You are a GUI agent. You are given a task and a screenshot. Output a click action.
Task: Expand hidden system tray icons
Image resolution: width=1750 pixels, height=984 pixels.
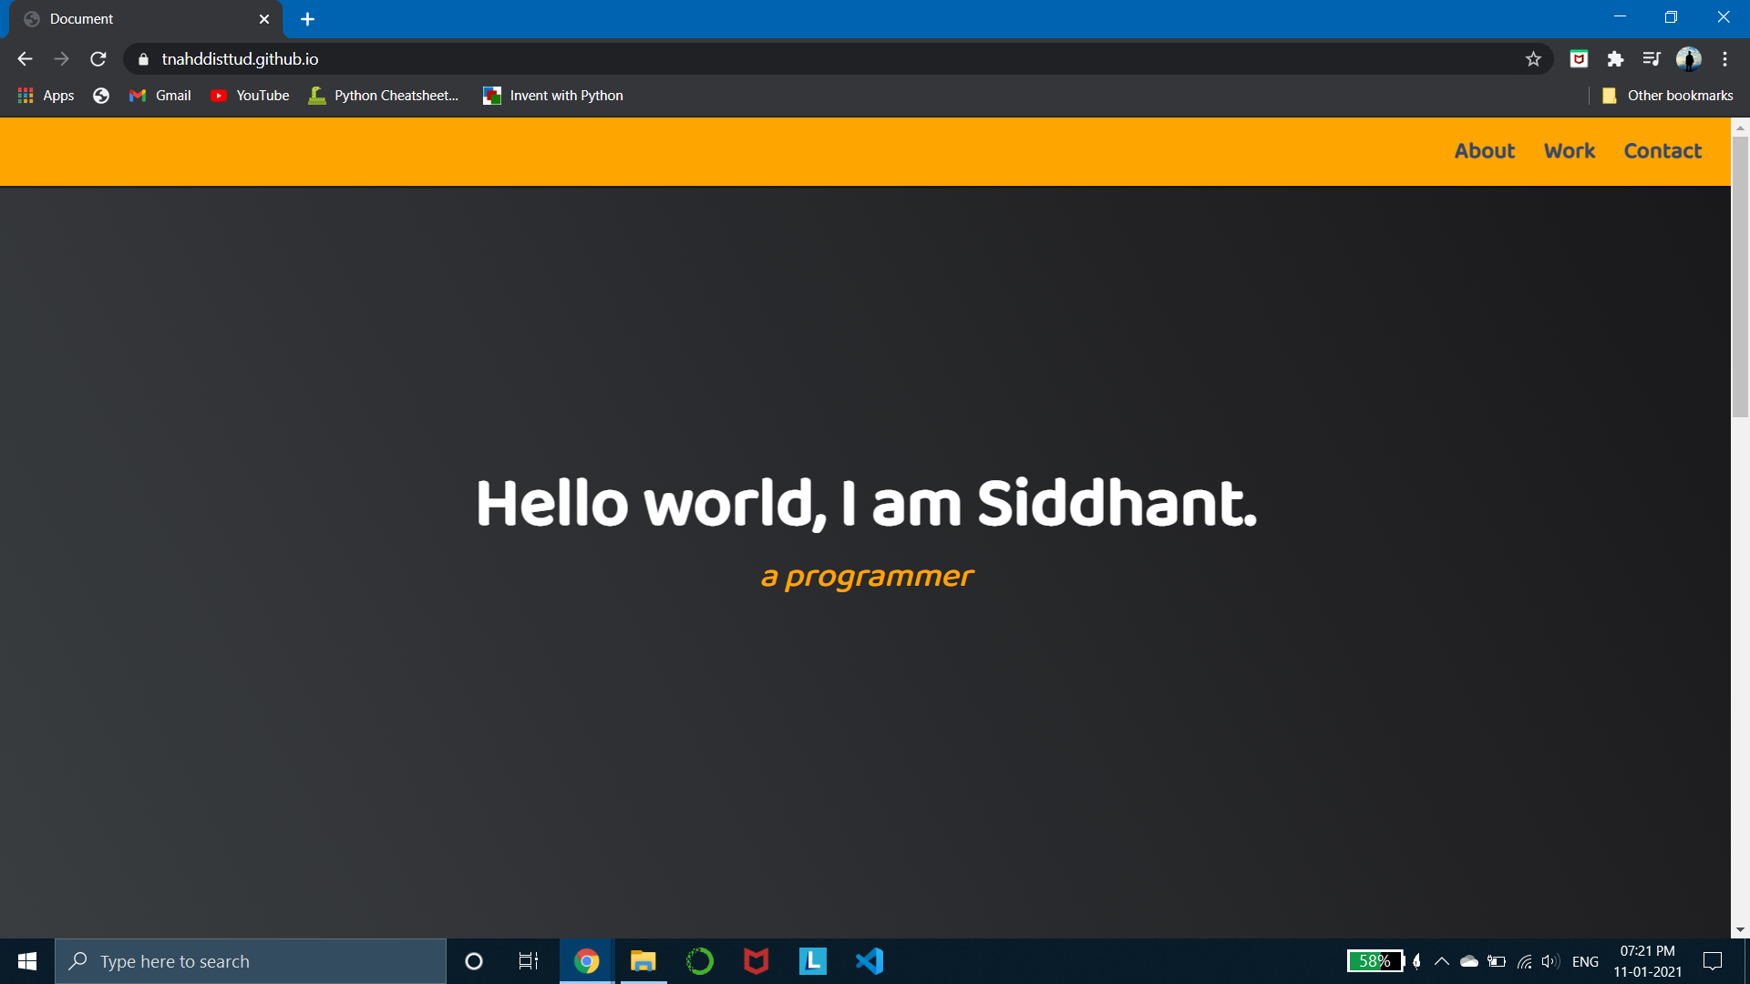coord(1442,961)
